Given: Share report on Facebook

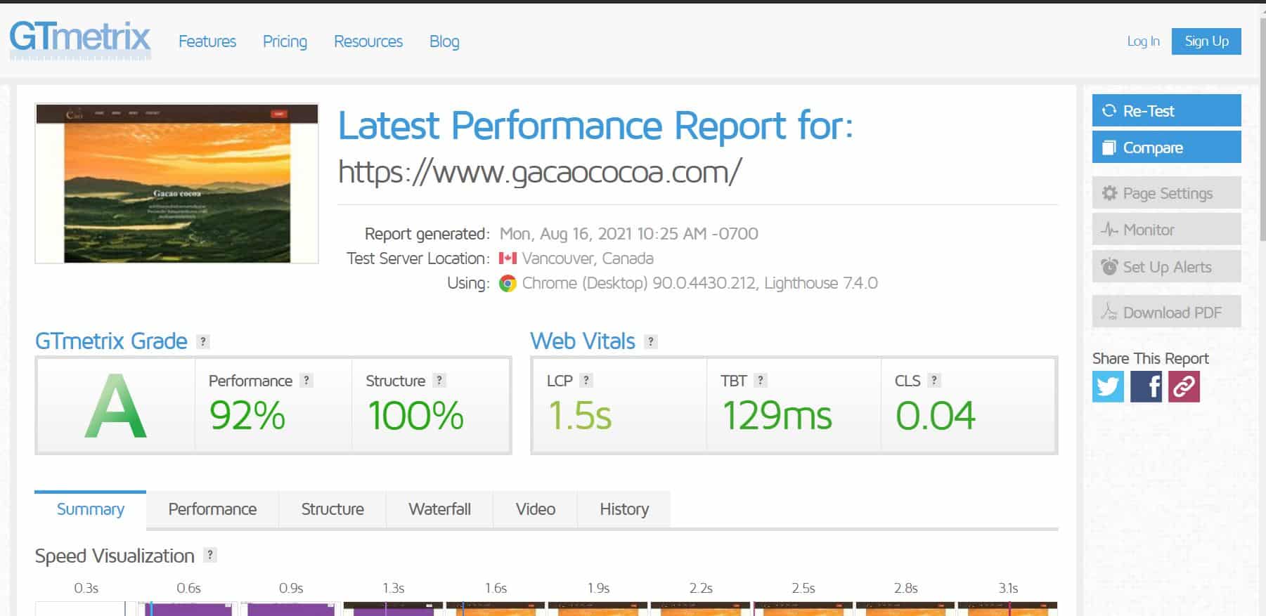Looking at the screenshot, I should [x=1146, y=386].
